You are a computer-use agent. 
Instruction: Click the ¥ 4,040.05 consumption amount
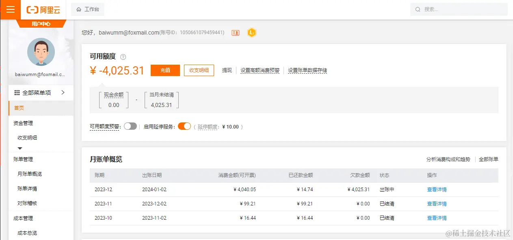click(245, 190)
